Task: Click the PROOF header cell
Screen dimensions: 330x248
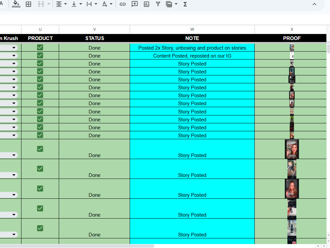Action: point(292,38)
